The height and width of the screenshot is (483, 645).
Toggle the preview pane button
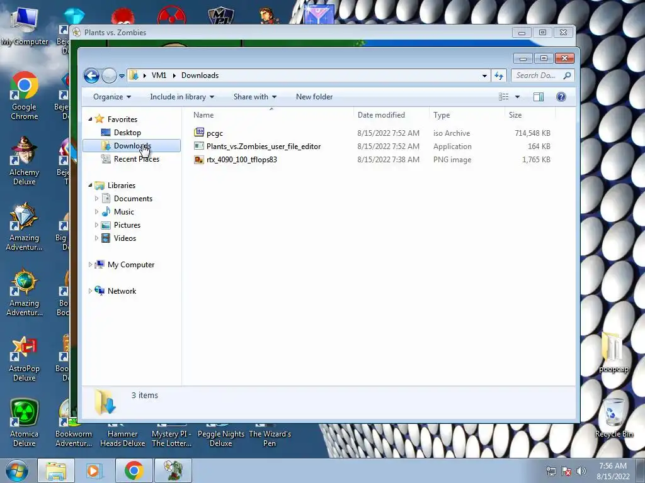point(539,97)
